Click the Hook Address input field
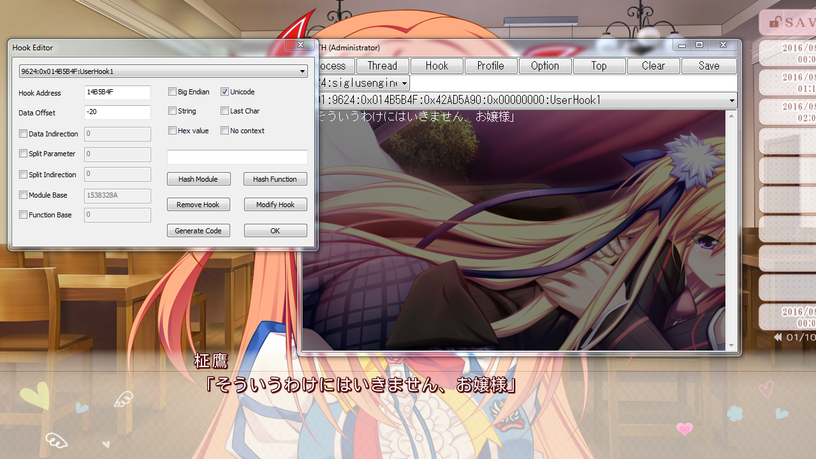This screenshot has width=816, height=459. click(117, 92)
